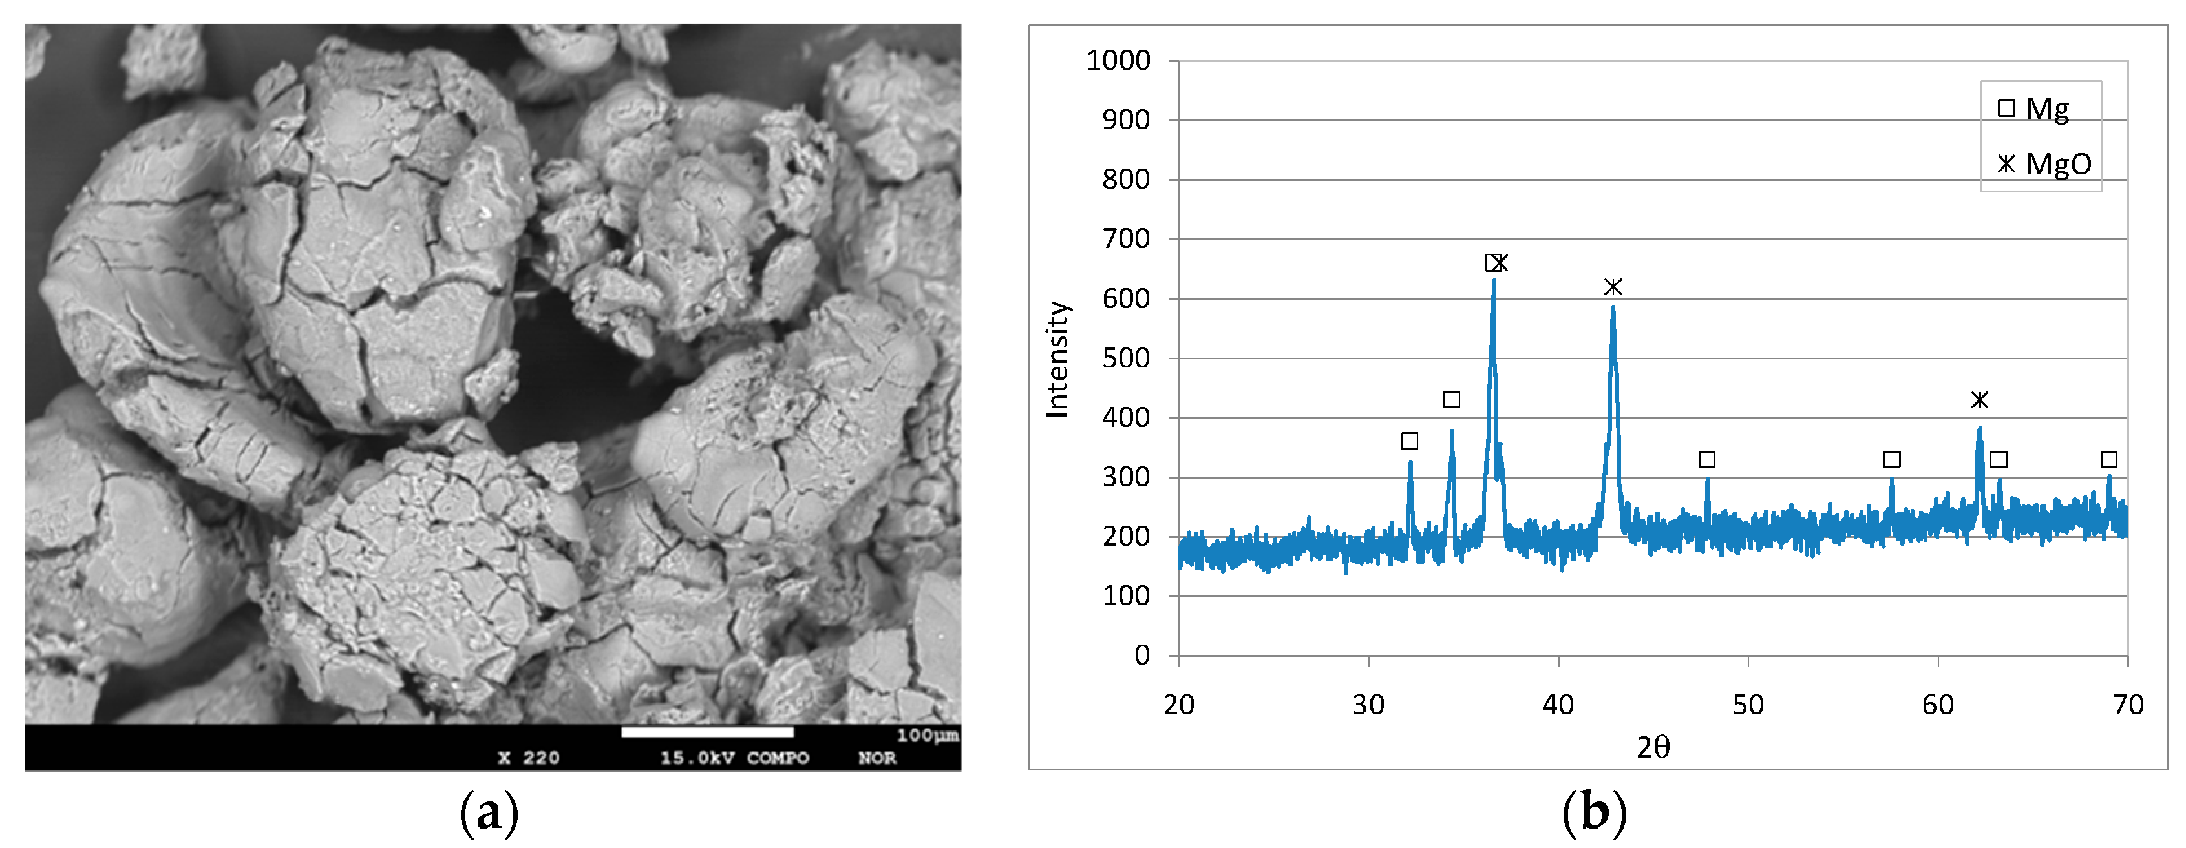2186x848 pixels.
Task: Click the X 220 magnification text
Action: pos(529,758)
